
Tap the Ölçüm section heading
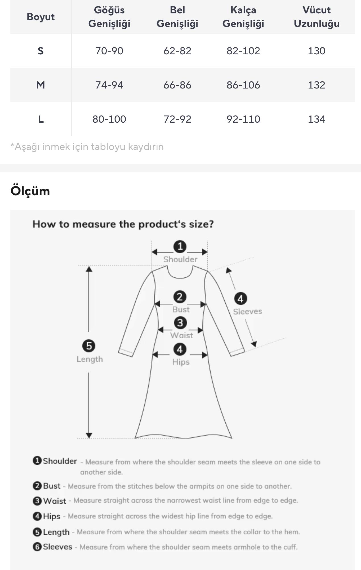click(x=30, y=191)
